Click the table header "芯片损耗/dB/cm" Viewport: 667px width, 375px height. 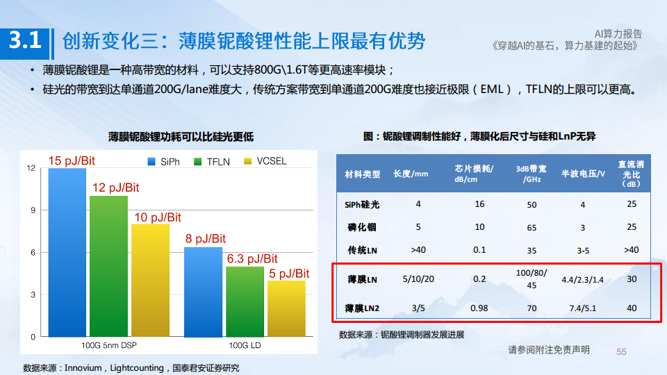click(473, 174)
